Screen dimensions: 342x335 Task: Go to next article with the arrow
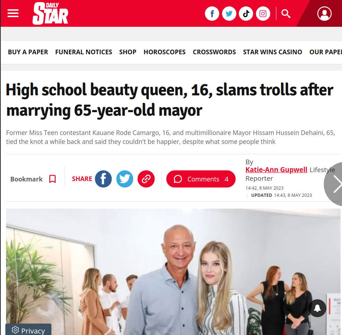coord(336,184)
